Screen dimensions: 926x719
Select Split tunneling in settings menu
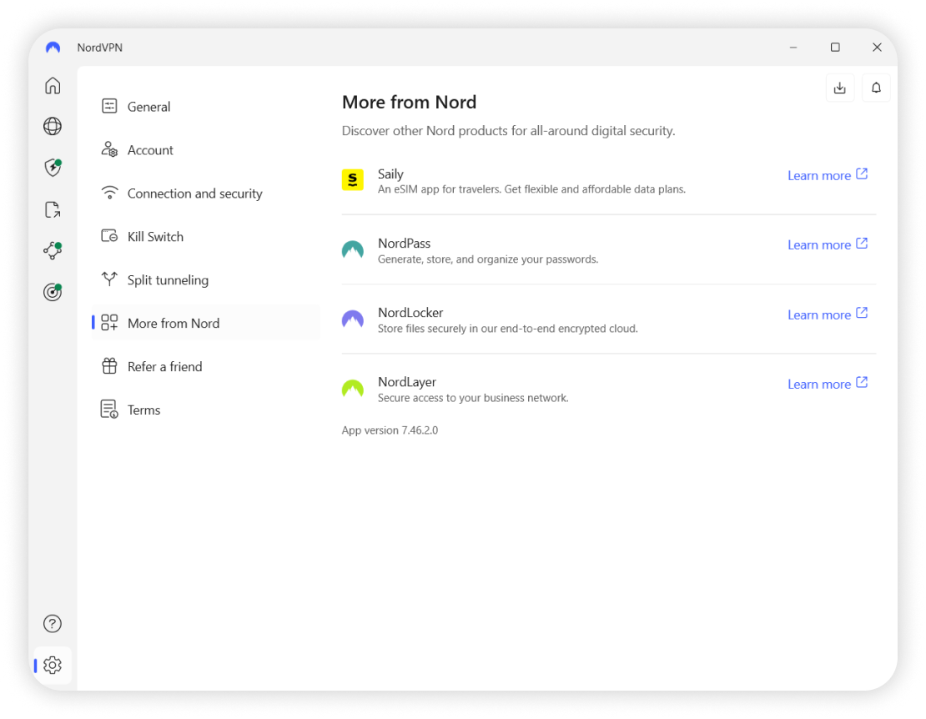point(168,280)
